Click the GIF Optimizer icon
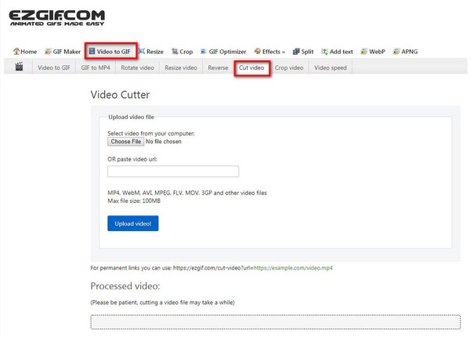 pyautogui.click(x=204, y=52)
